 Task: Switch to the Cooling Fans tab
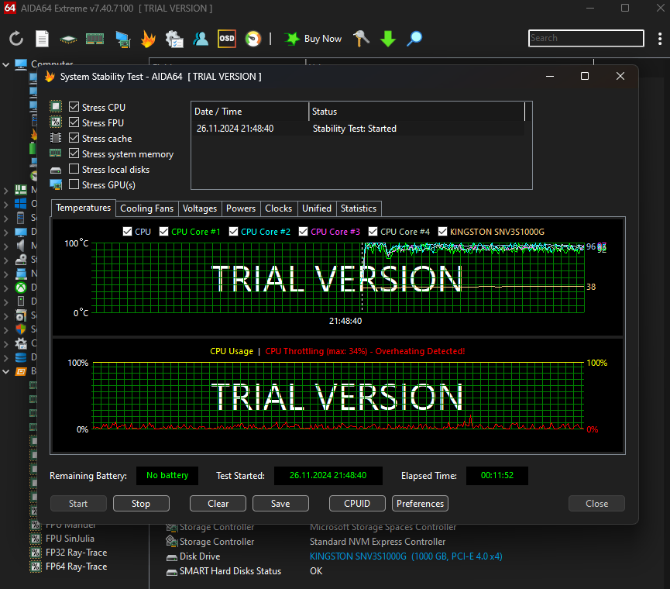pyautogui.click(x=147, y=208)
